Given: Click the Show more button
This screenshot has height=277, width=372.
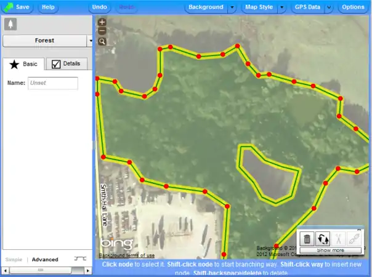Looking at the screenshot, I should click(x=331, y=251).
